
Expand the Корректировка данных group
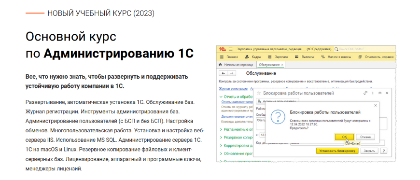(236, 145)
